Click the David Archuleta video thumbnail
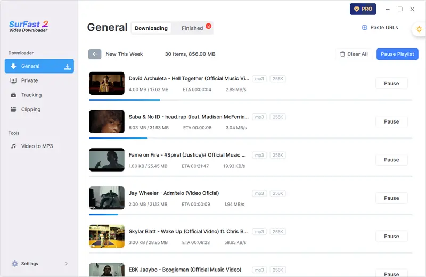Viewport: 426px width, 277px height. pos(107,83)
